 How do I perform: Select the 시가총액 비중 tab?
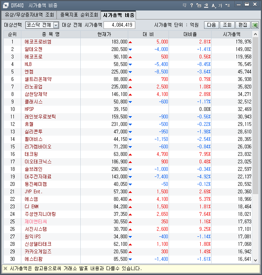tap(118, 15)
